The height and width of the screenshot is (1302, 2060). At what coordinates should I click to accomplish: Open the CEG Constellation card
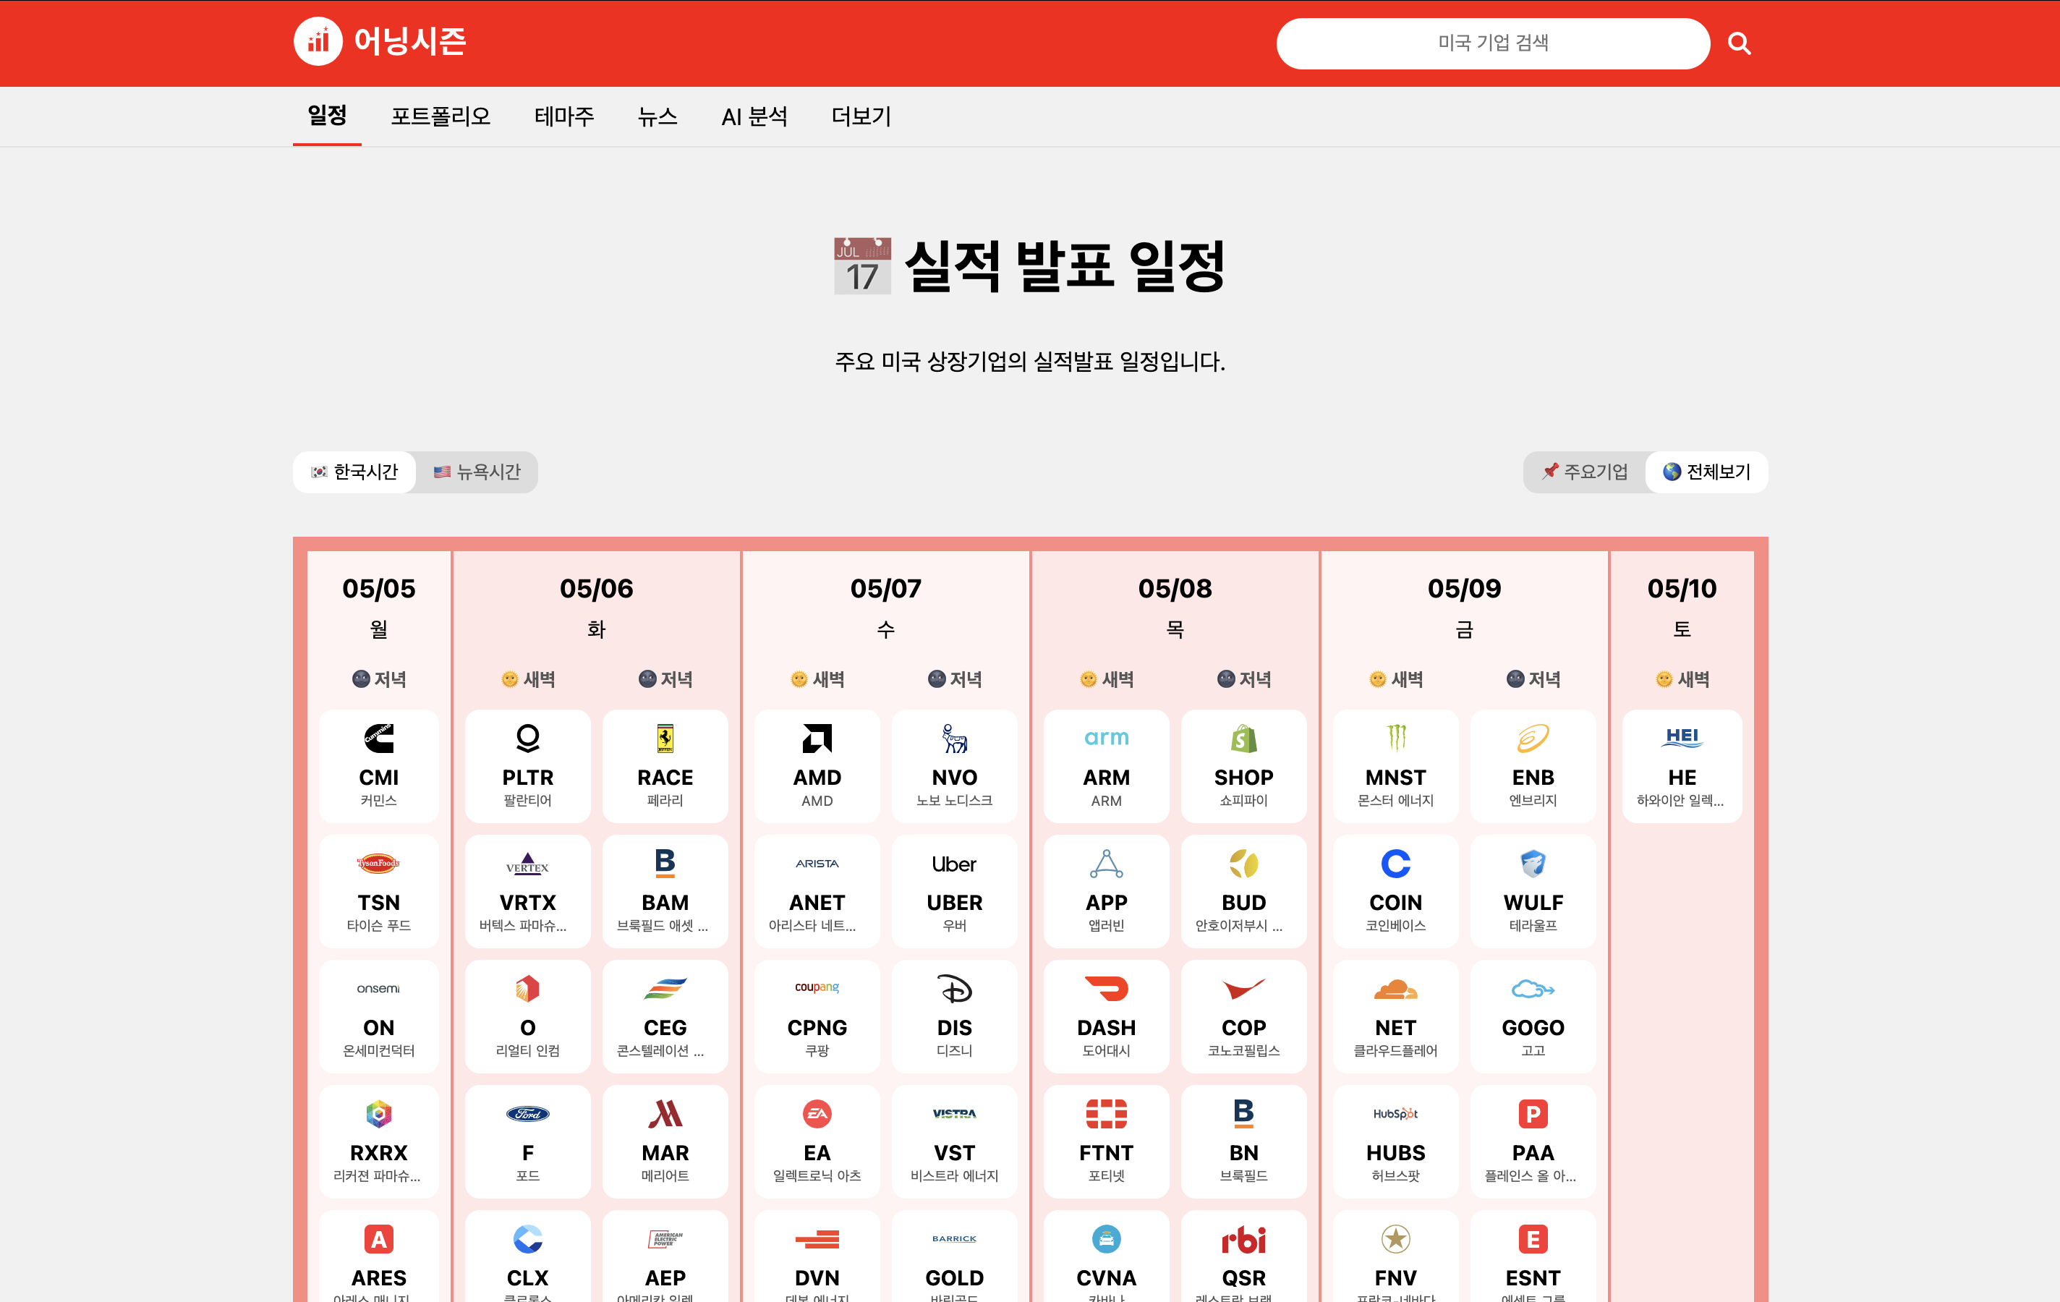pos(665,1016)
